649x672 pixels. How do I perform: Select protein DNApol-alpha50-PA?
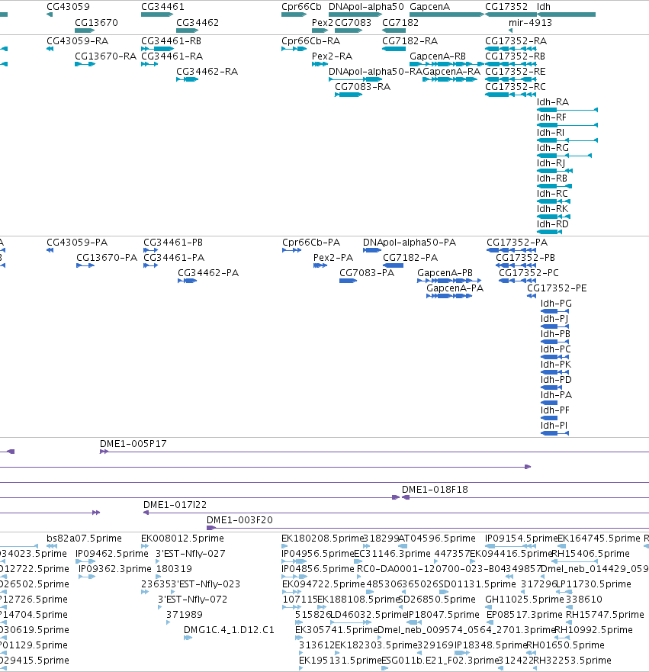(x=409, y=243)
